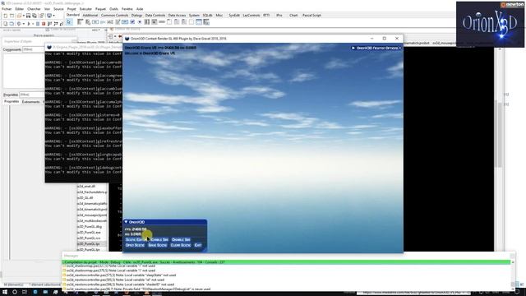Switch to the Additional palette tab
Viewport: 526px width, 296px height.
point(90,15)
